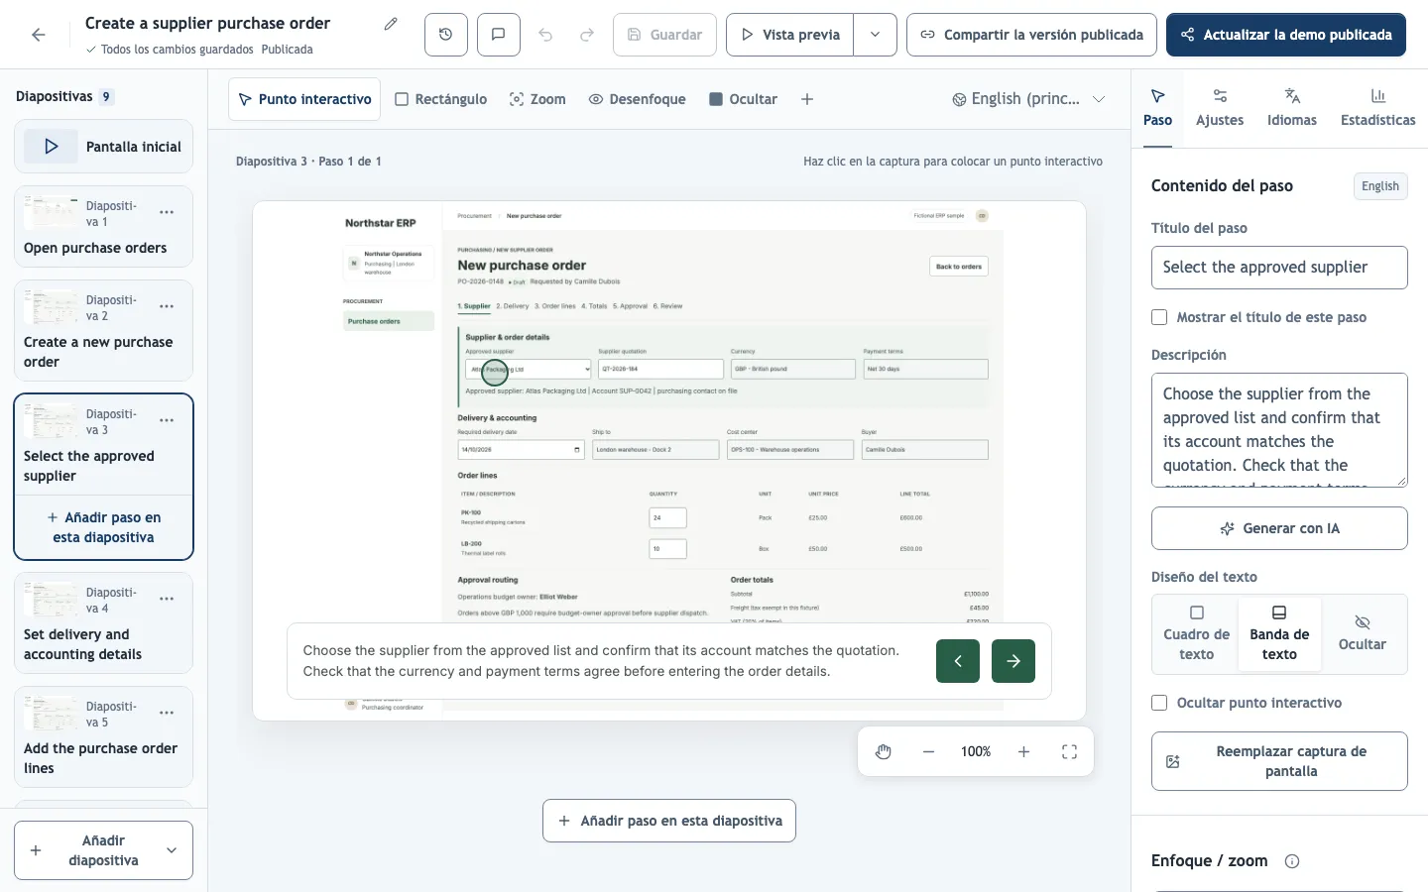Open Diapositiva 2 options menu
This screenshot has width=1428, height=892.
click(x=167, y=306)
